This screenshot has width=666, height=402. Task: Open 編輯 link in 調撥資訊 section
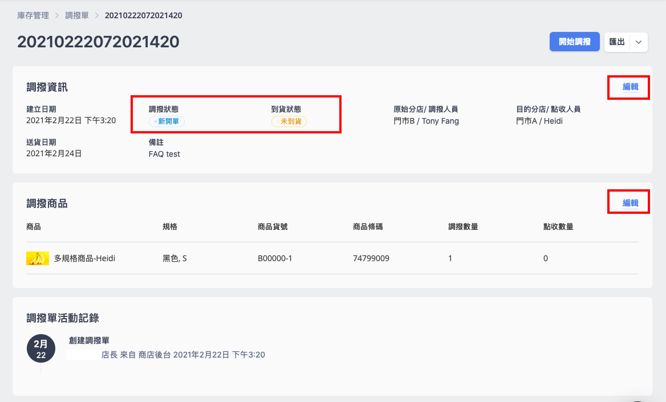630,87
